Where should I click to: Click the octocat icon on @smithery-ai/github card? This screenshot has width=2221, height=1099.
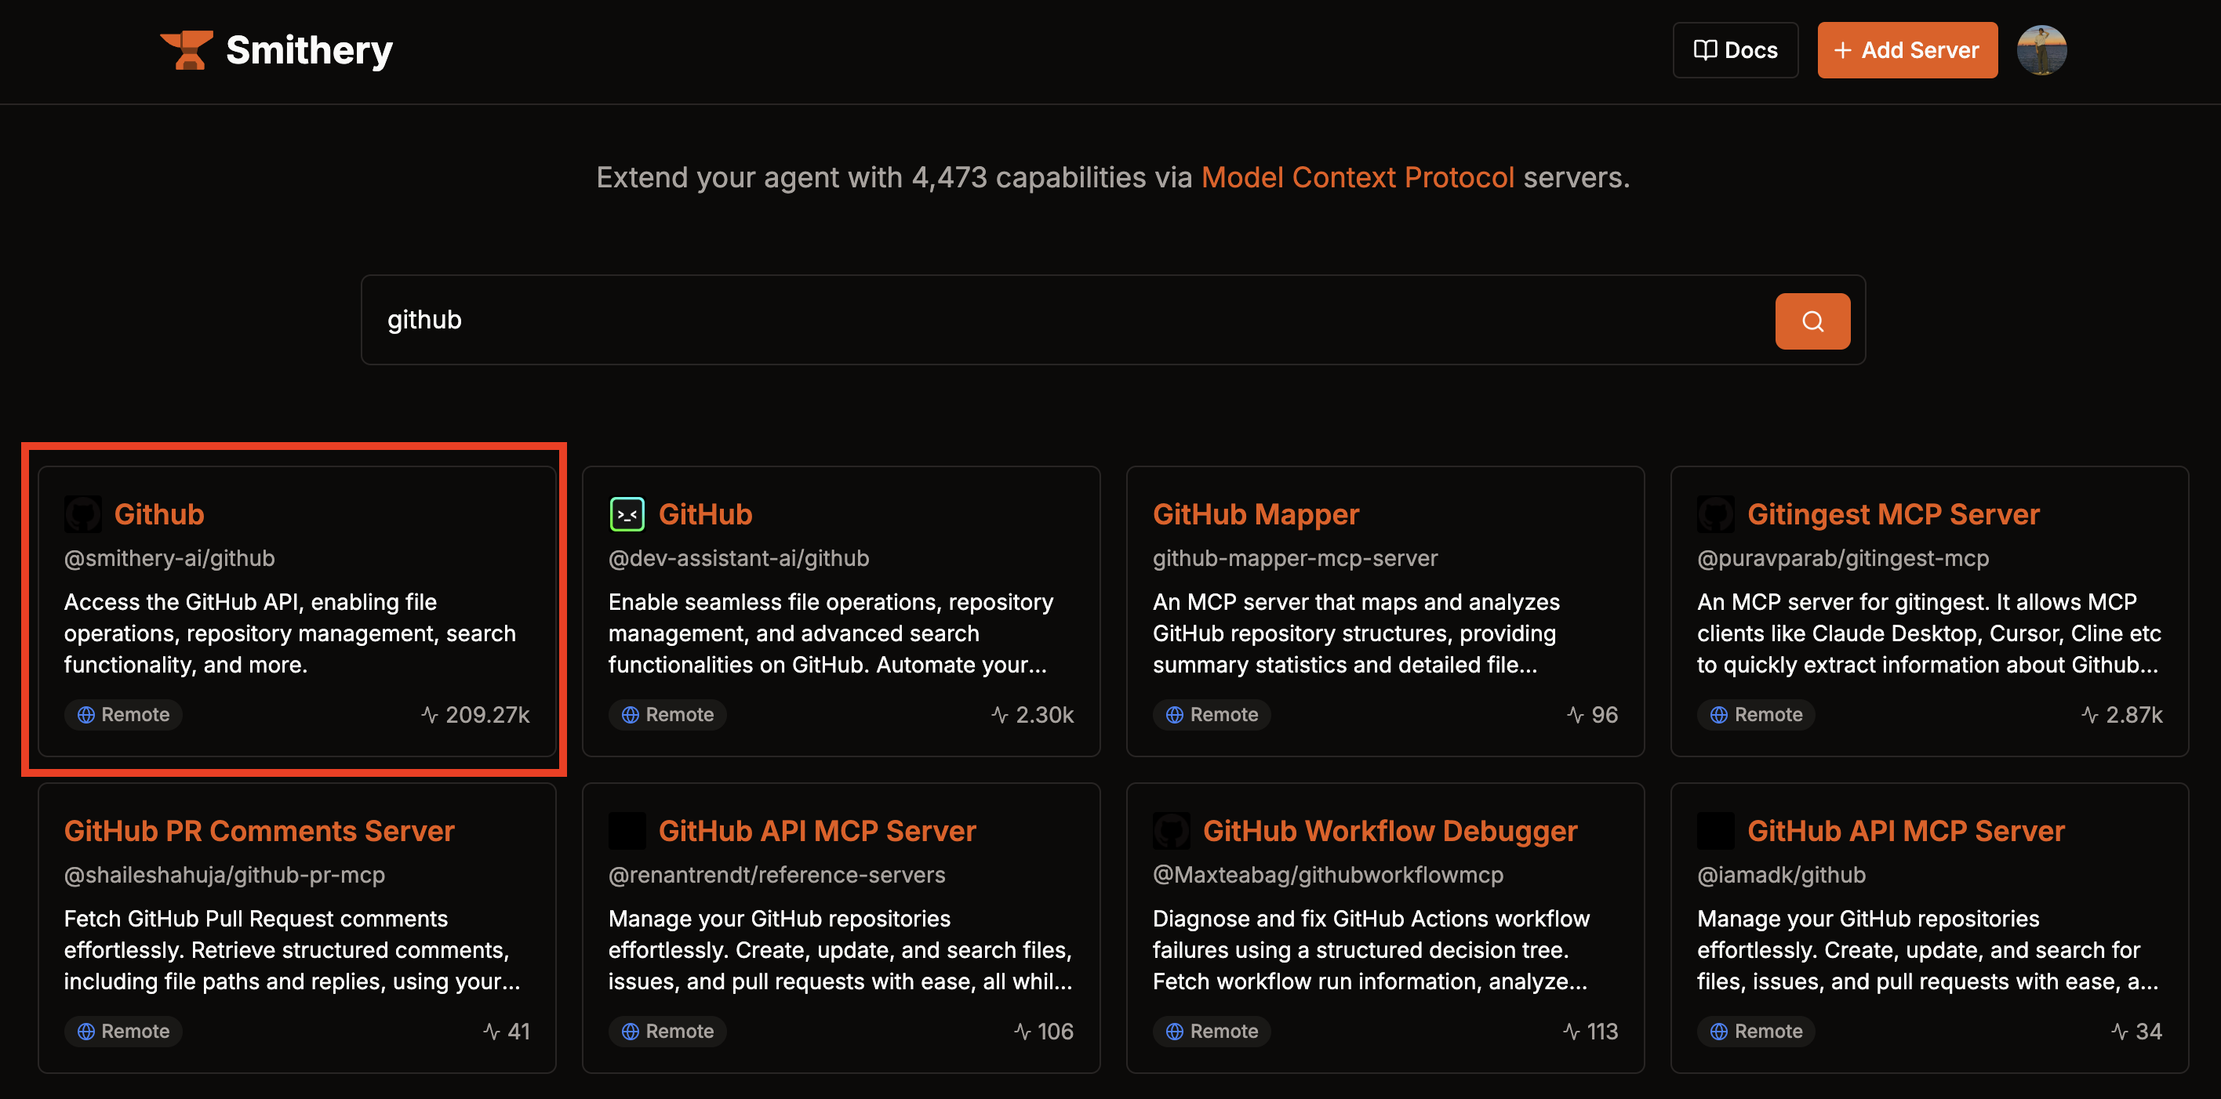[x=83, y=514]
